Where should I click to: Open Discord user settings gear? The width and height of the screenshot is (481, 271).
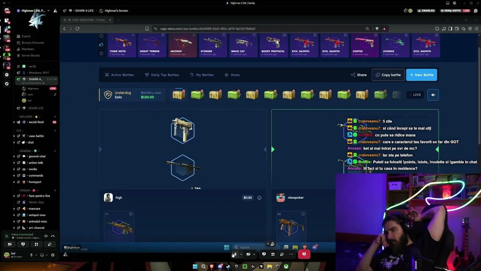pos(53,255)
